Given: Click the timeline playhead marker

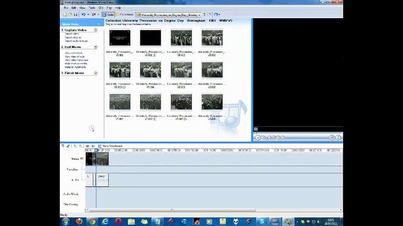Looking at the screenshot, I should click(x=96, y=150).
